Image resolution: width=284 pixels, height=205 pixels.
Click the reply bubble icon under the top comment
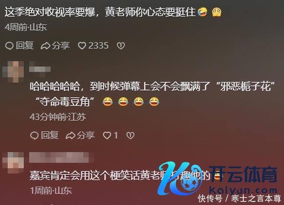tap(9, 46)
